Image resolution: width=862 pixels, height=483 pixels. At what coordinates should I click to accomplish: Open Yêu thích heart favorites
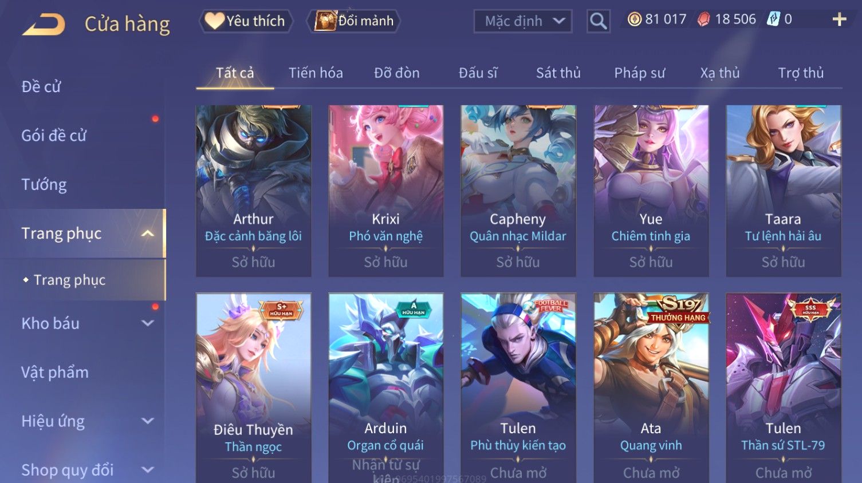point(246,21)
